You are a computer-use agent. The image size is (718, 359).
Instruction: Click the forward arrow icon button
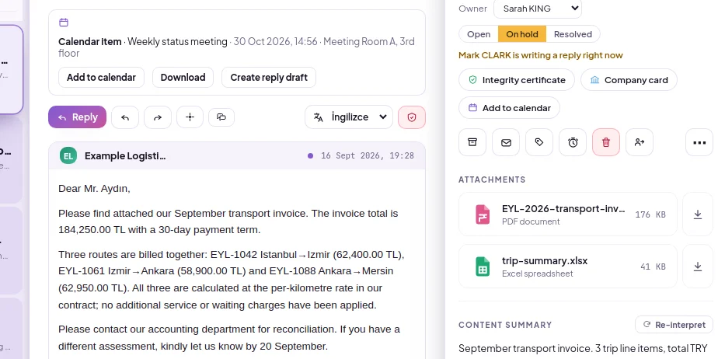coord(158,117)
